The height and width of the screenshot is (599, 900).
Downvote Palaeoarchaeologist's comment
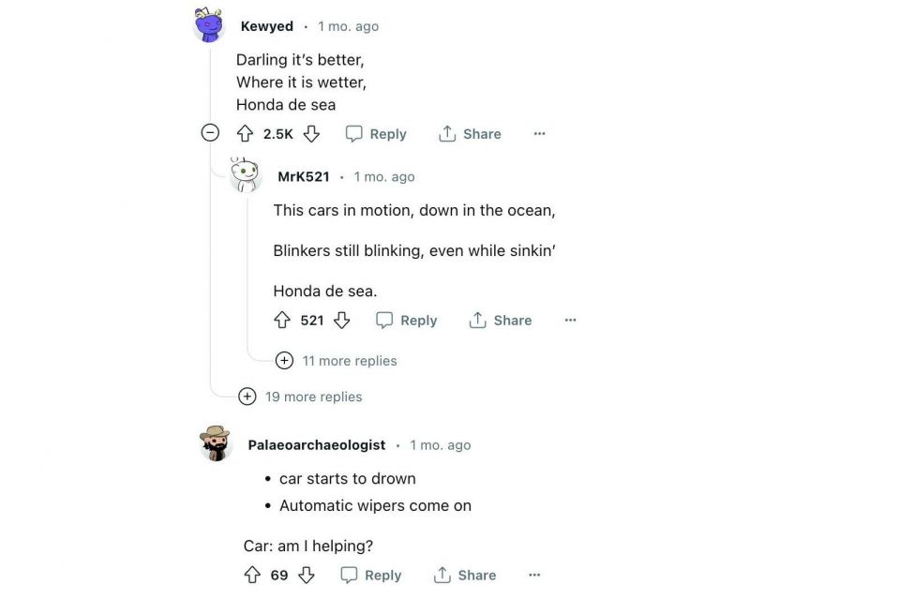tap(307, 576)
